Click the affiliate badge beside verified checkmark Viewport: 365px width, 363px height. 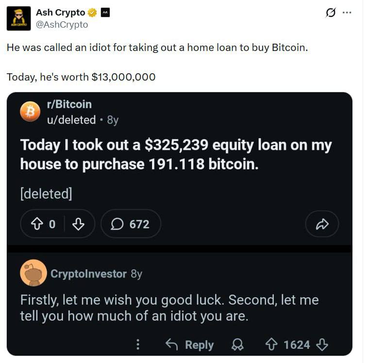point(105,13)
